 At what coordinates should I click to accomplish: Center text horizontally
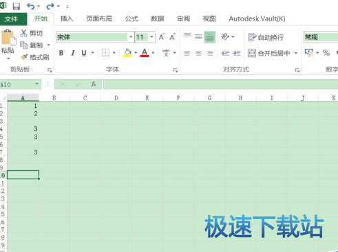198,54
